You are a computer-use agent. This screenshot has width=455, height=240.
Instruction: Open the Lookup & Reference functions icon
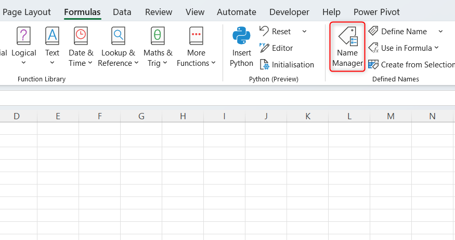118,36
